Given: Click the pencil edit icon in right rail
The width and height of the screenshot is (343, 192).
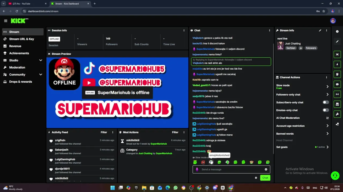Looking at the screenshot, I should (x=337, y=41).
